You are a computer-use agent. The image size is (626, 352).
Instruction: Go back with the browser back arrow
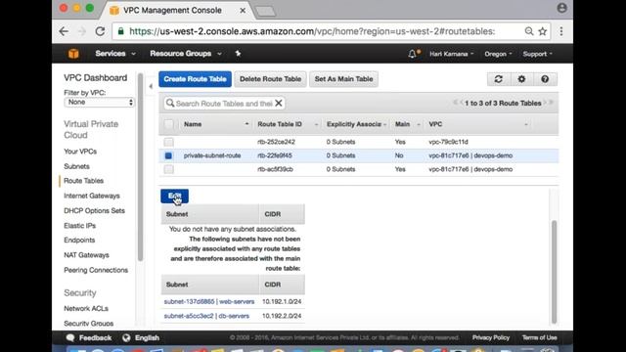[x=64, y=31]
